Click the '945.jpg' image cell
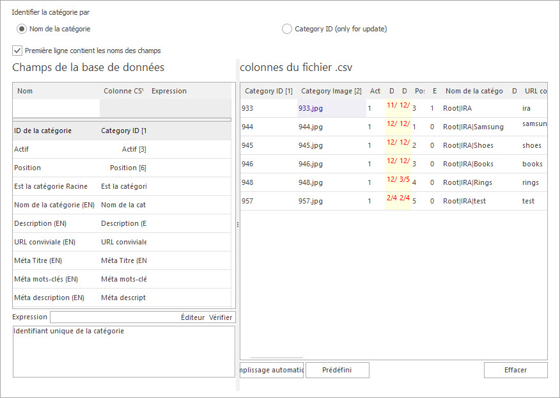560x398 pixels. 331,145
